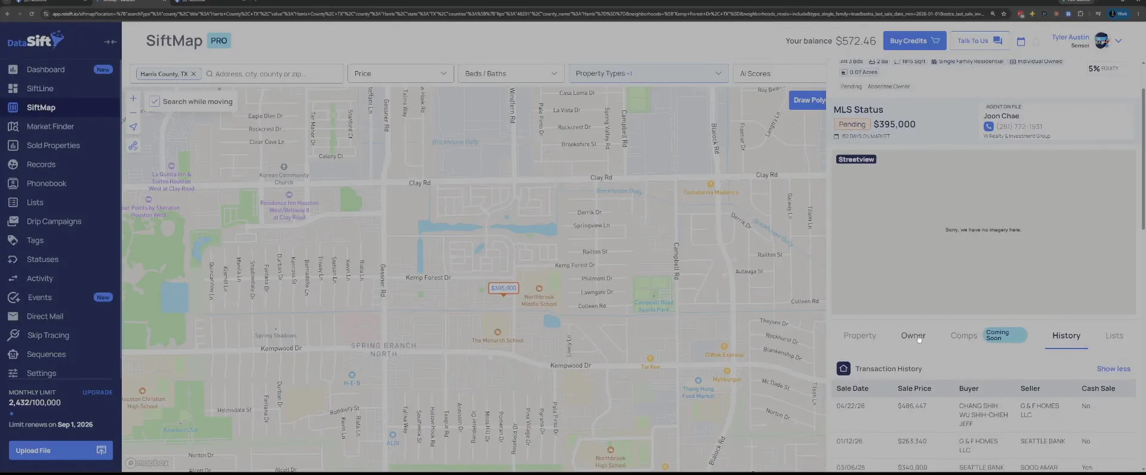Zoom in on the map
The image size is (1146, 475).
point(133,98)
